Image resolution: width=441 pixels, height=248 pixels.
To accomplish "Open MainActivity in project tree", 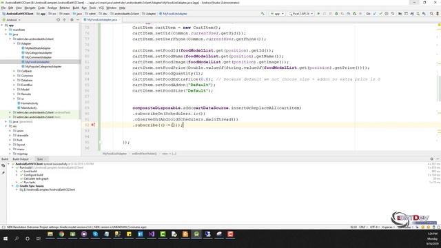I will (x=29, y=107).
